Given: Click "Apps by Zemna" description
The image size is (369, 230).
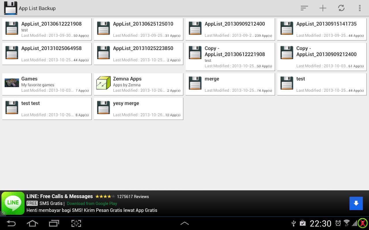Looking at the screenshot, I should [x=127, y=85].
